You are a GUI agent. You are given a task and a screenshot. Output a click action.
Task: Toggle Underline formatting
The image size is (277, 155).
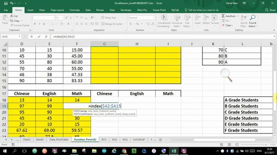(x=44, y=24)
